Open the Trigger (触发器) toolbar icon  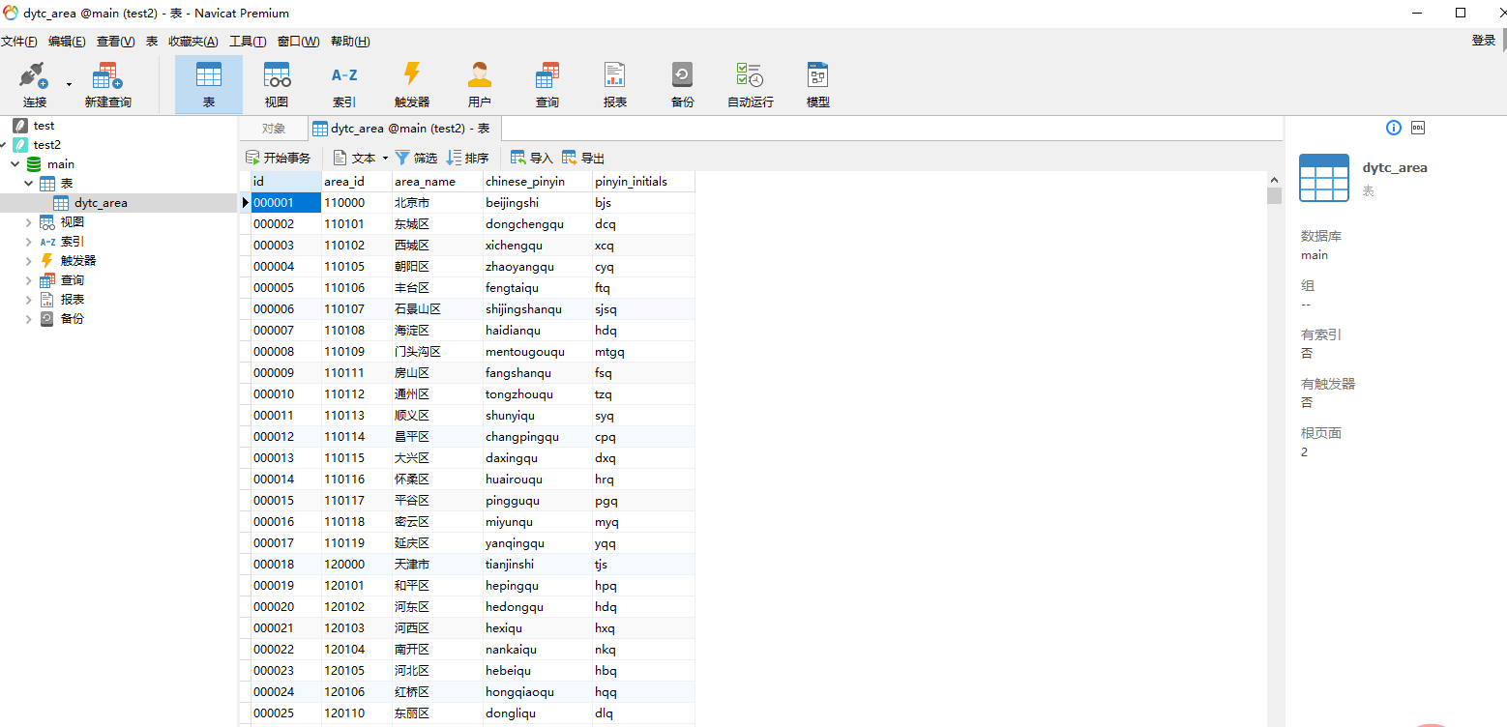point(412,85)
